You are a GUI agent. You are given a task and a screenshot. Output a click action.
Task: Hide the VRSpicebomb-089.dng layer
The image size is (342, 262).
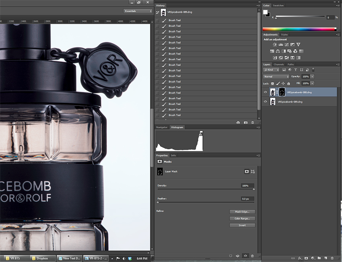pos(266,101)
